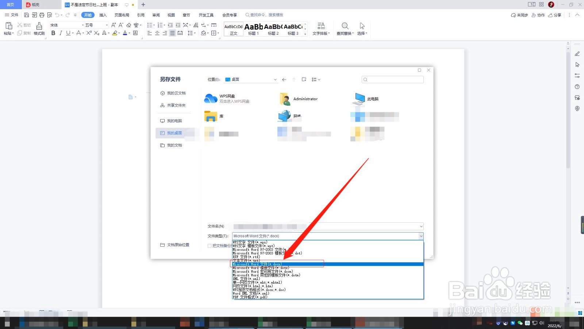Switch to the 插入 ribbon tab
This screenshot has height=329, width=584.
103,15
